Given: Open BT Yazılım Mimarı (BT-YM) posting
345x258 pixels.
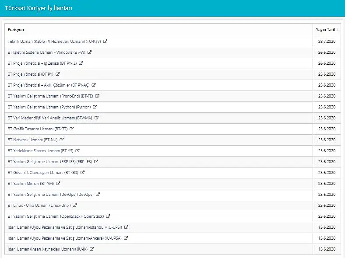Looking at the screenshot, I should pos(31,184).
